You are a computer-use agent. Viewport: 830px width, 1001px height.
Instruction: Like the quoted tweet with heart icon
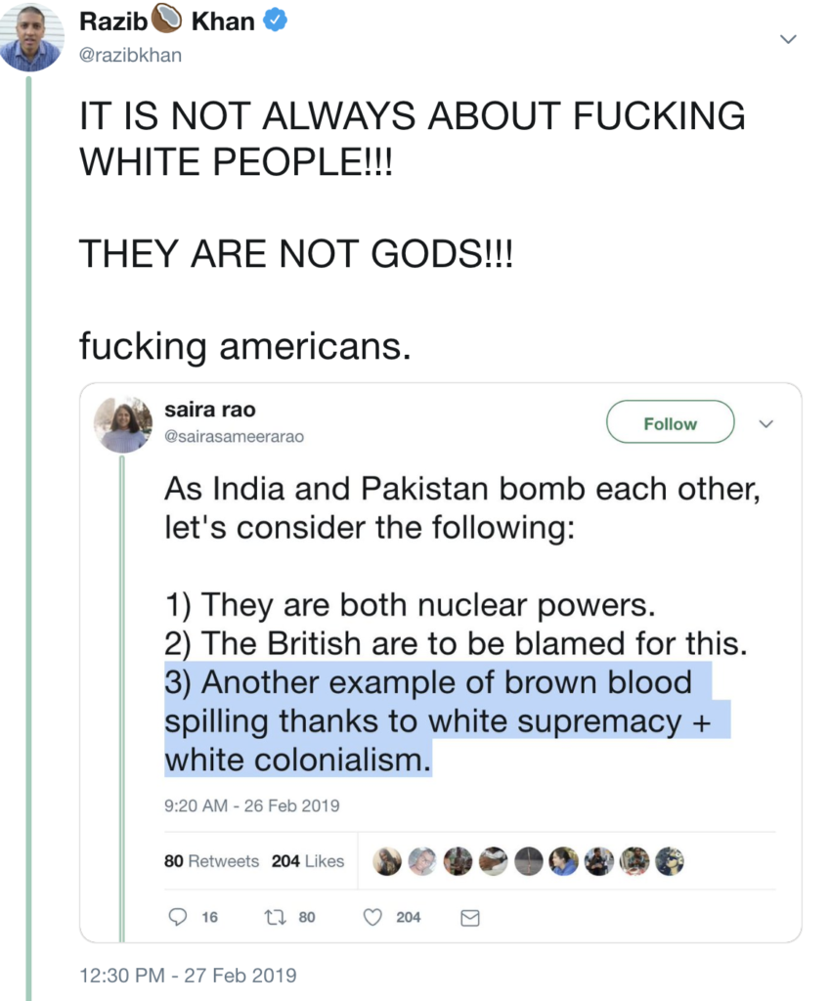point(371,917)
